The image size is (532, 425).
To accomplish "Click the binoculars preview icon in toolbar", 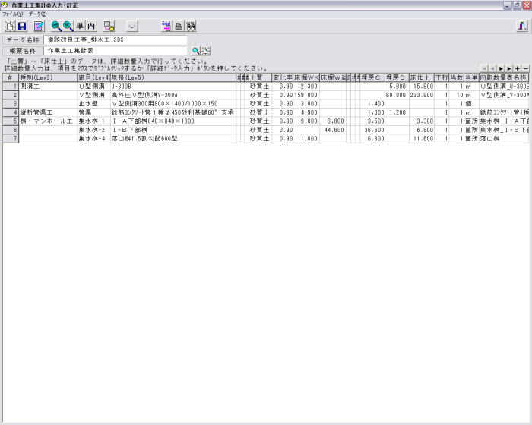I will (191, 26).
